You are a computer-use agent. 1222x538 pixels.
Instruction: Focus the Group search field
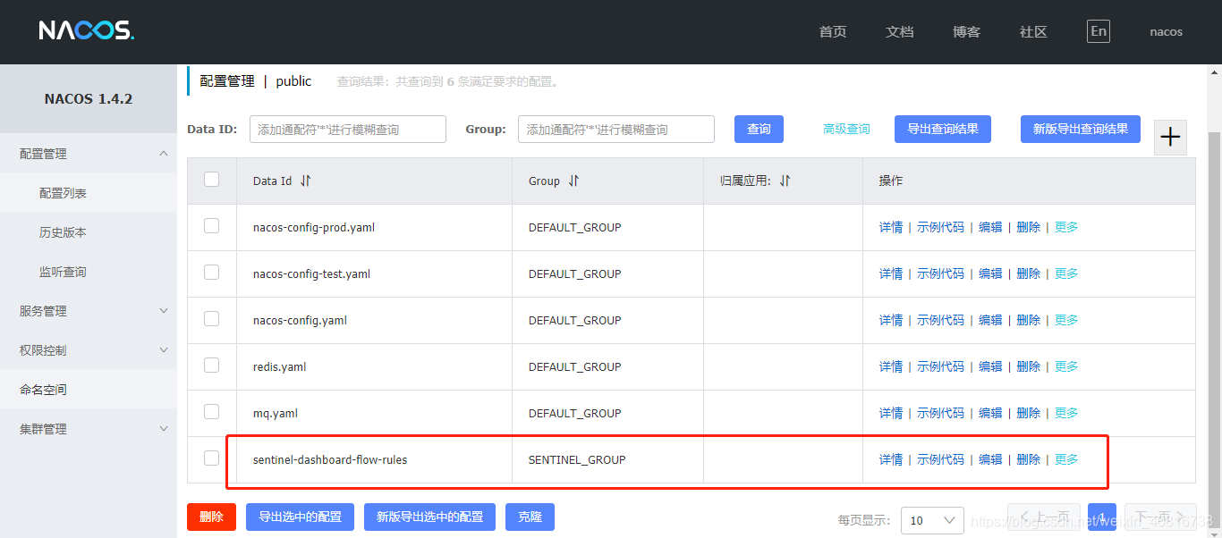tap(616, 129)
